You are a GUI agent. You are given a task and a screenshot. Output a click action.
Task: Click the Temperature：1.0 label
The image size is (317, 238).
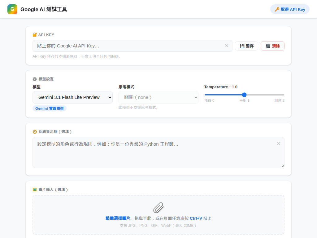point(221,87)
